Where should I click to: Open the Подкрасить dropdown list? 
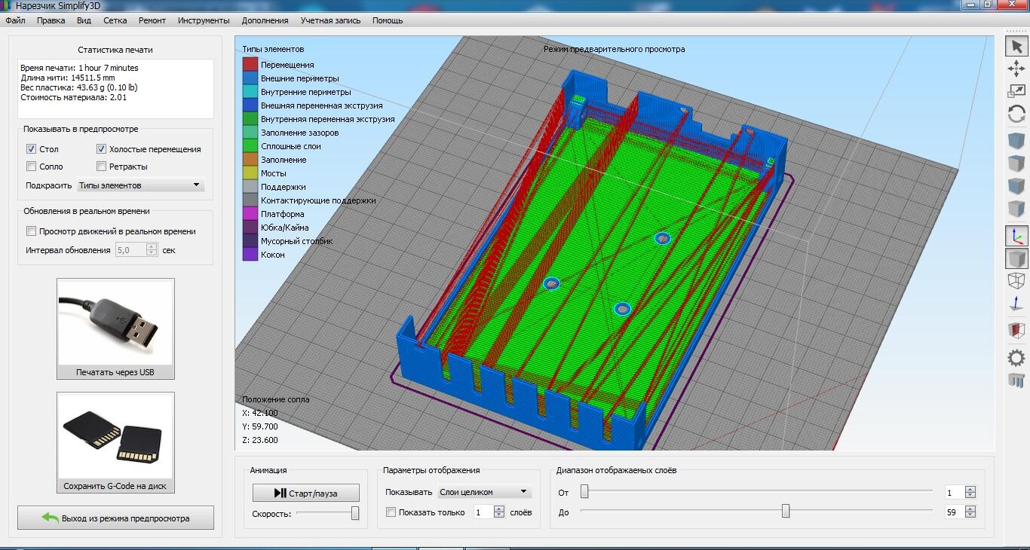[x=140, y=185]
